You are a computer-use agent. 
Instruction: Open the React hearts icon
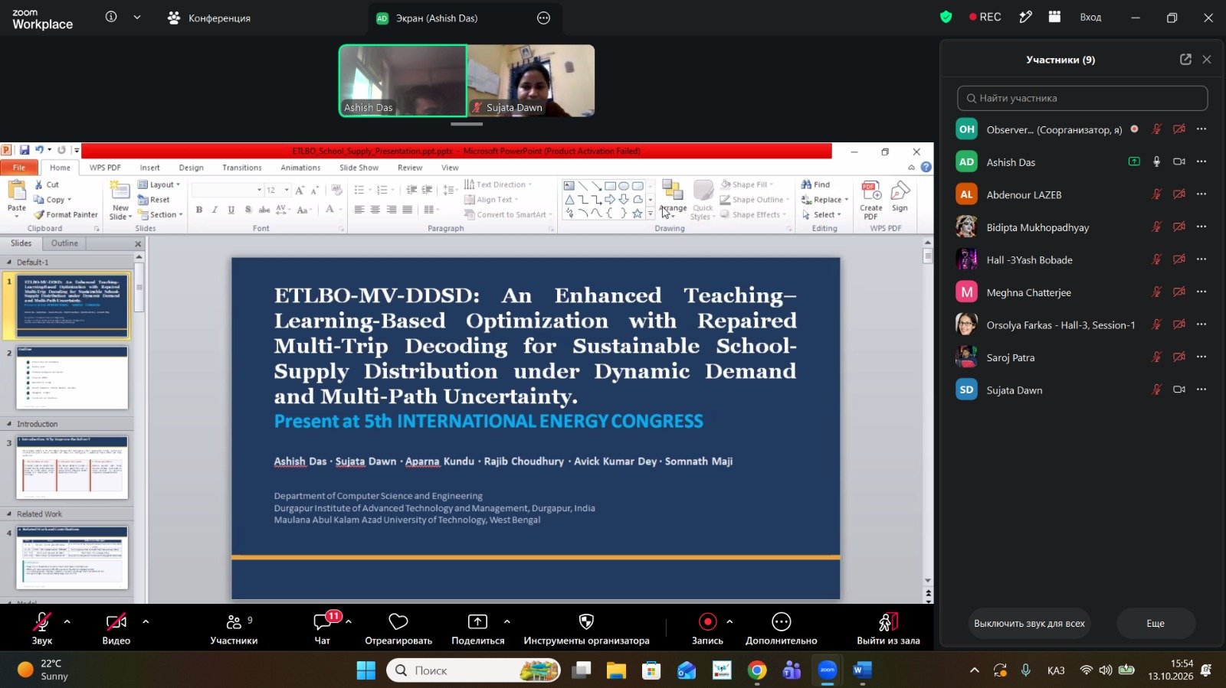[398, 622]
